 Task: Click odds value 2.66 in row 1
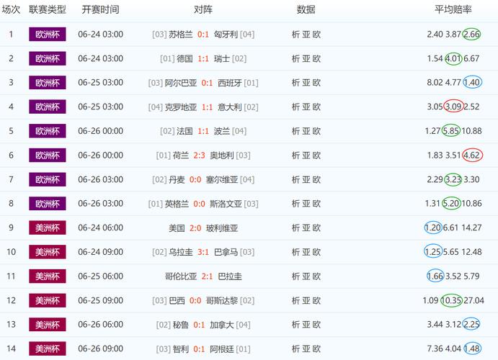471,35
